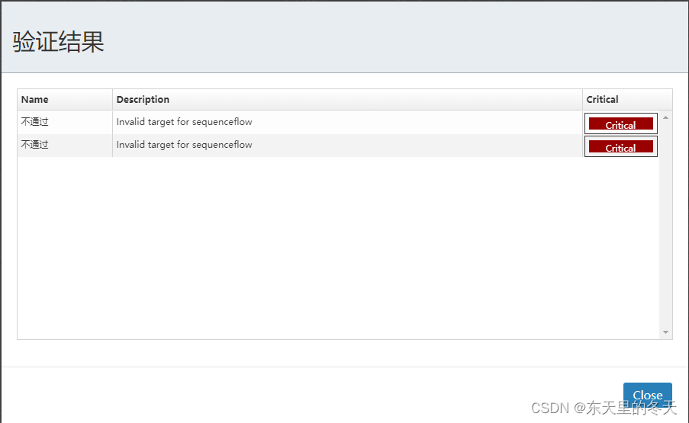The image size is (689, 423).
Task: Click the first row's red Critical badge
Action: coord(620,124)
